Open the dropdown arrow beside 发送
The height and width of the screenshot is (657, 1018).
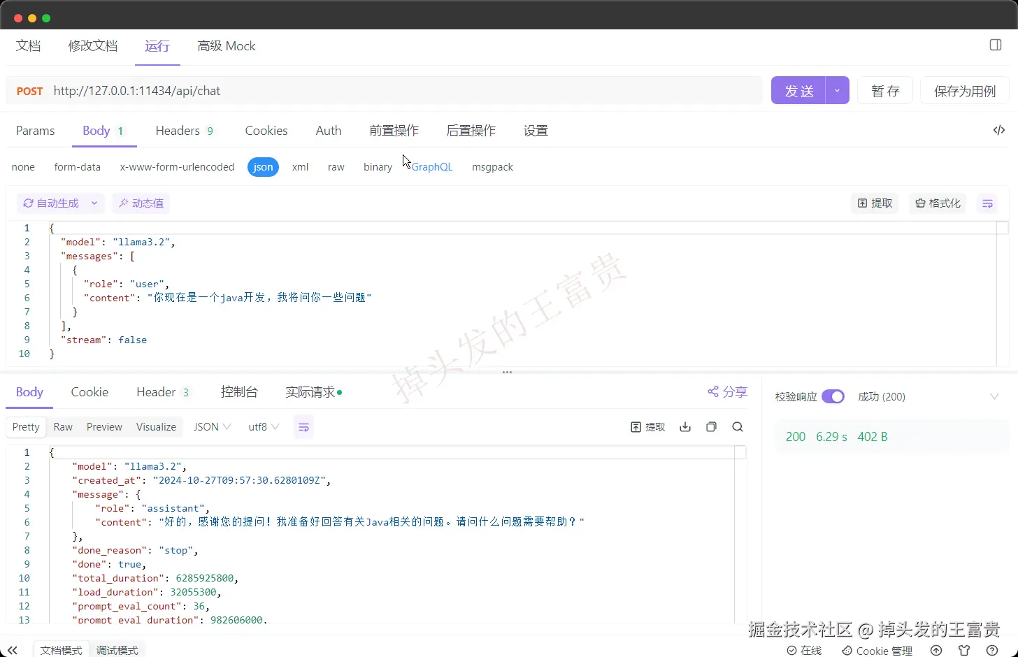pyautogui.click(x=837, y=91)
